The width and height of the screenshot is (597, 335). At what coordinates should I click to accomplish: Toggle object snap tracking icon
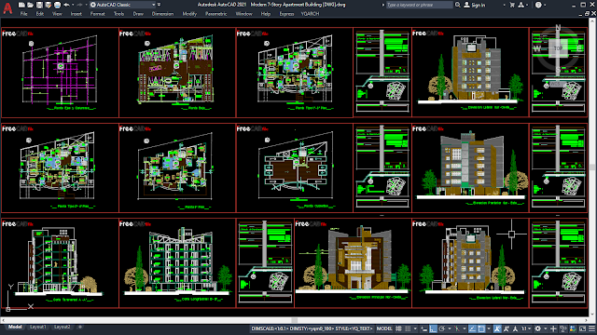[x=473, y=328]
